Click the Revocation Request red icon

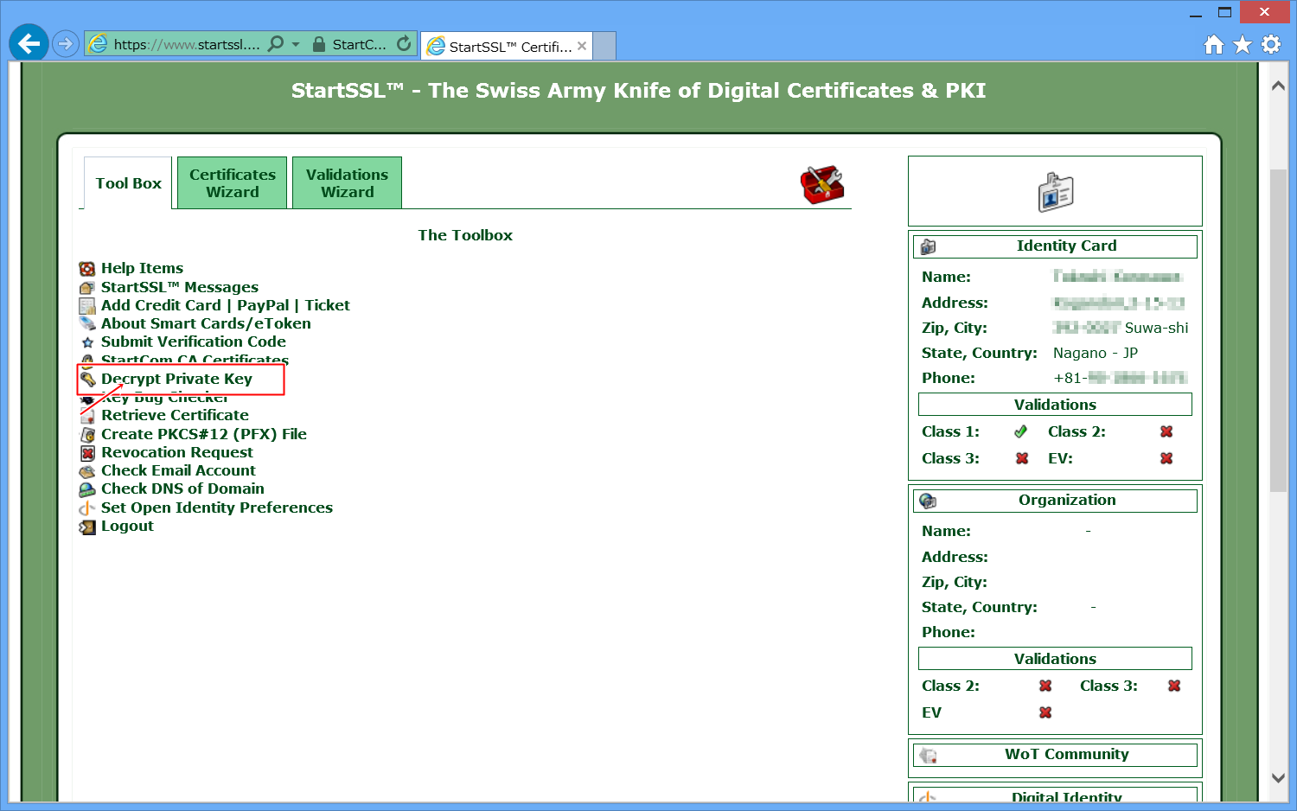tap(87, 453)
